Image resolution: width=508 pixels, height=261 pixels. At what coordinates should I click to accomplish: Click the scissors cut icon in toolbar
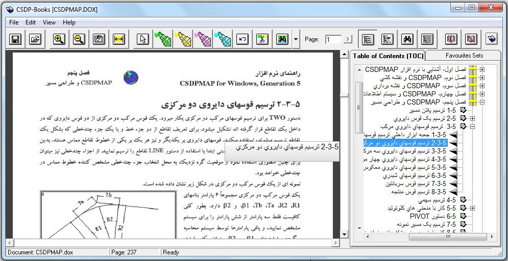coord(262,39)
